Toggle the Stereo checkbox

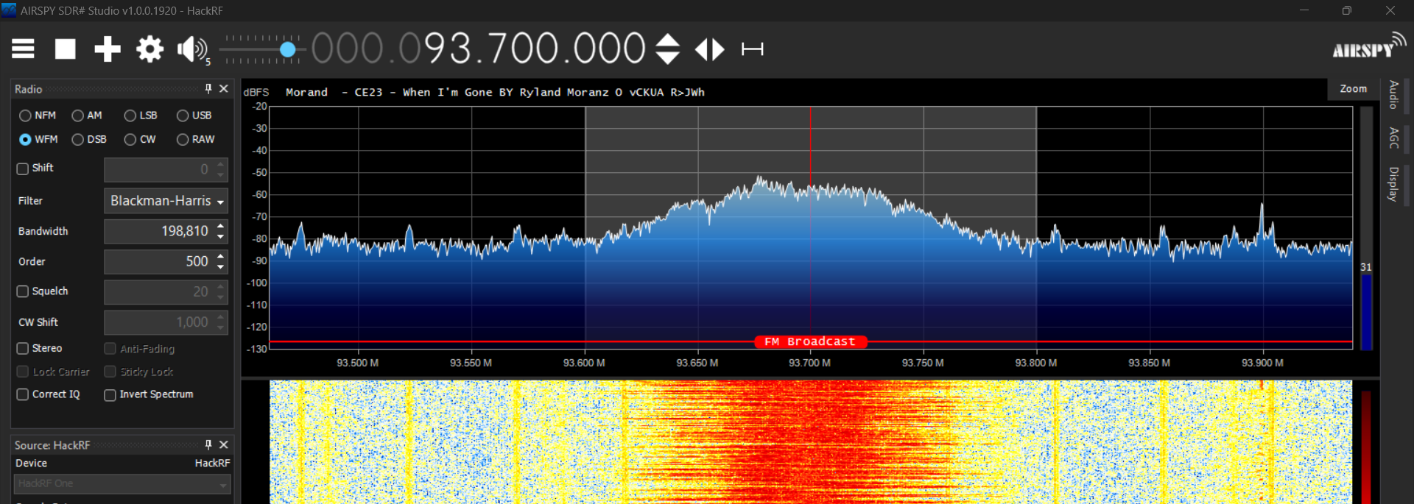pyautogui.click(x=23, y=348)
